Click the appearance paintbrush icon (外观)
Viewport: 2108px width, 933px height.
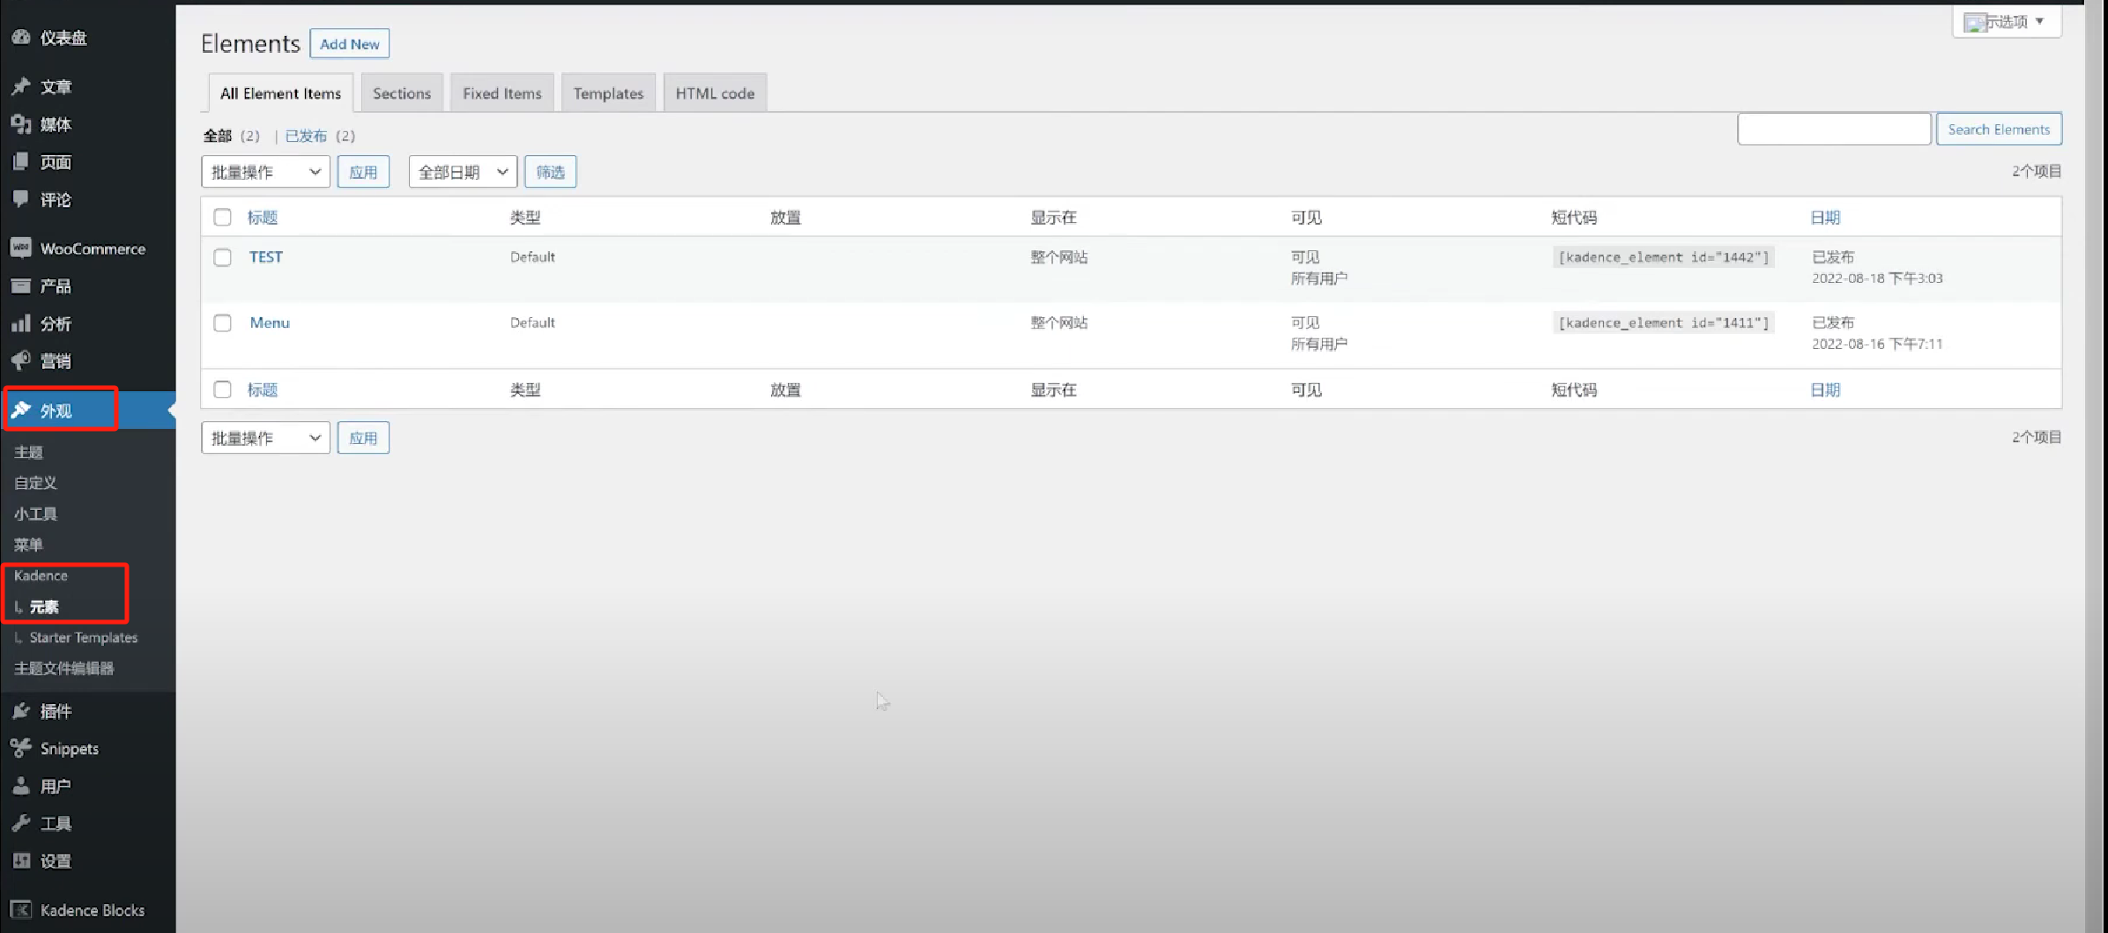(x=21, y=411)
